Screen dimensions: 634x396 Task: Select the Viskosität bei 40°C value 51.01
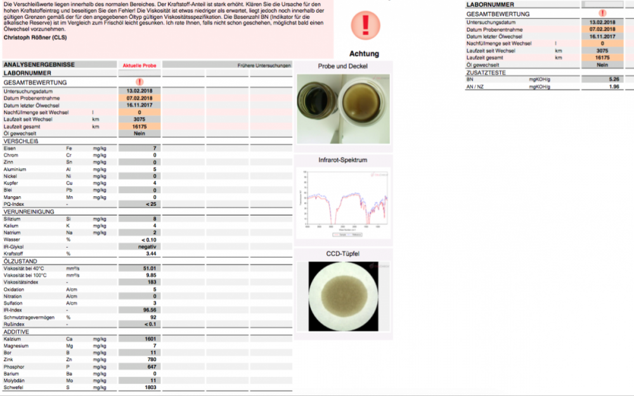click(x=150, y=268)
